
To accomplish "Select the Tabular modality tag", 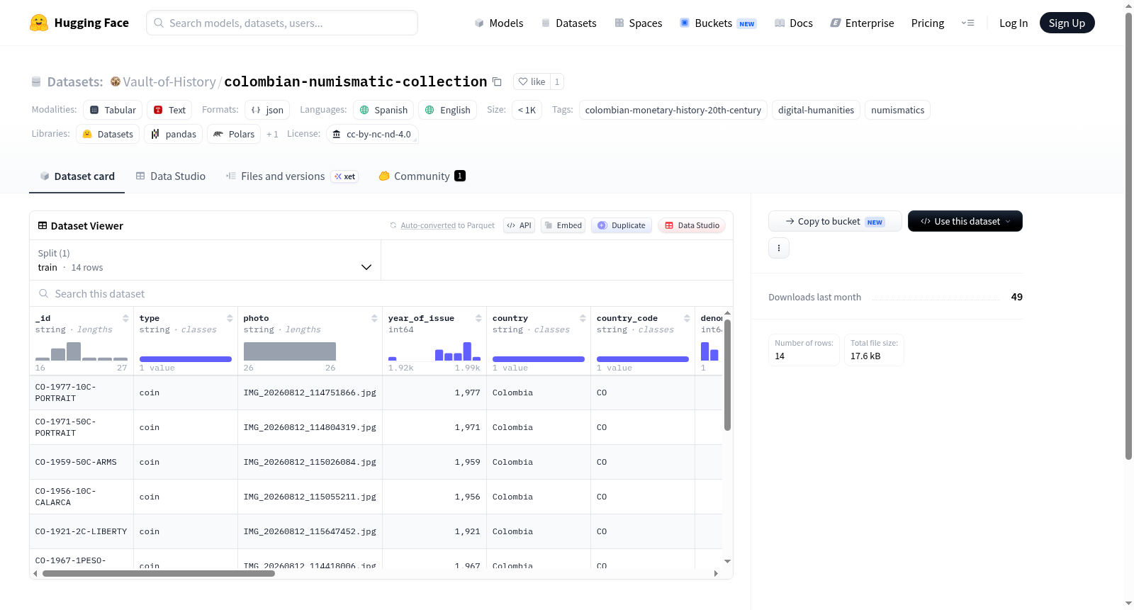I will [x=113, y=110].
